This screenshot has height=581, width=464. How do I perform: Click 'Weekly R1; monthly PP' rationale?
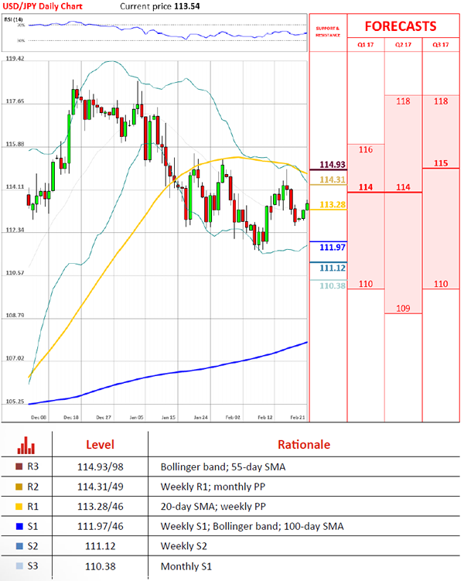click(213, 487)
